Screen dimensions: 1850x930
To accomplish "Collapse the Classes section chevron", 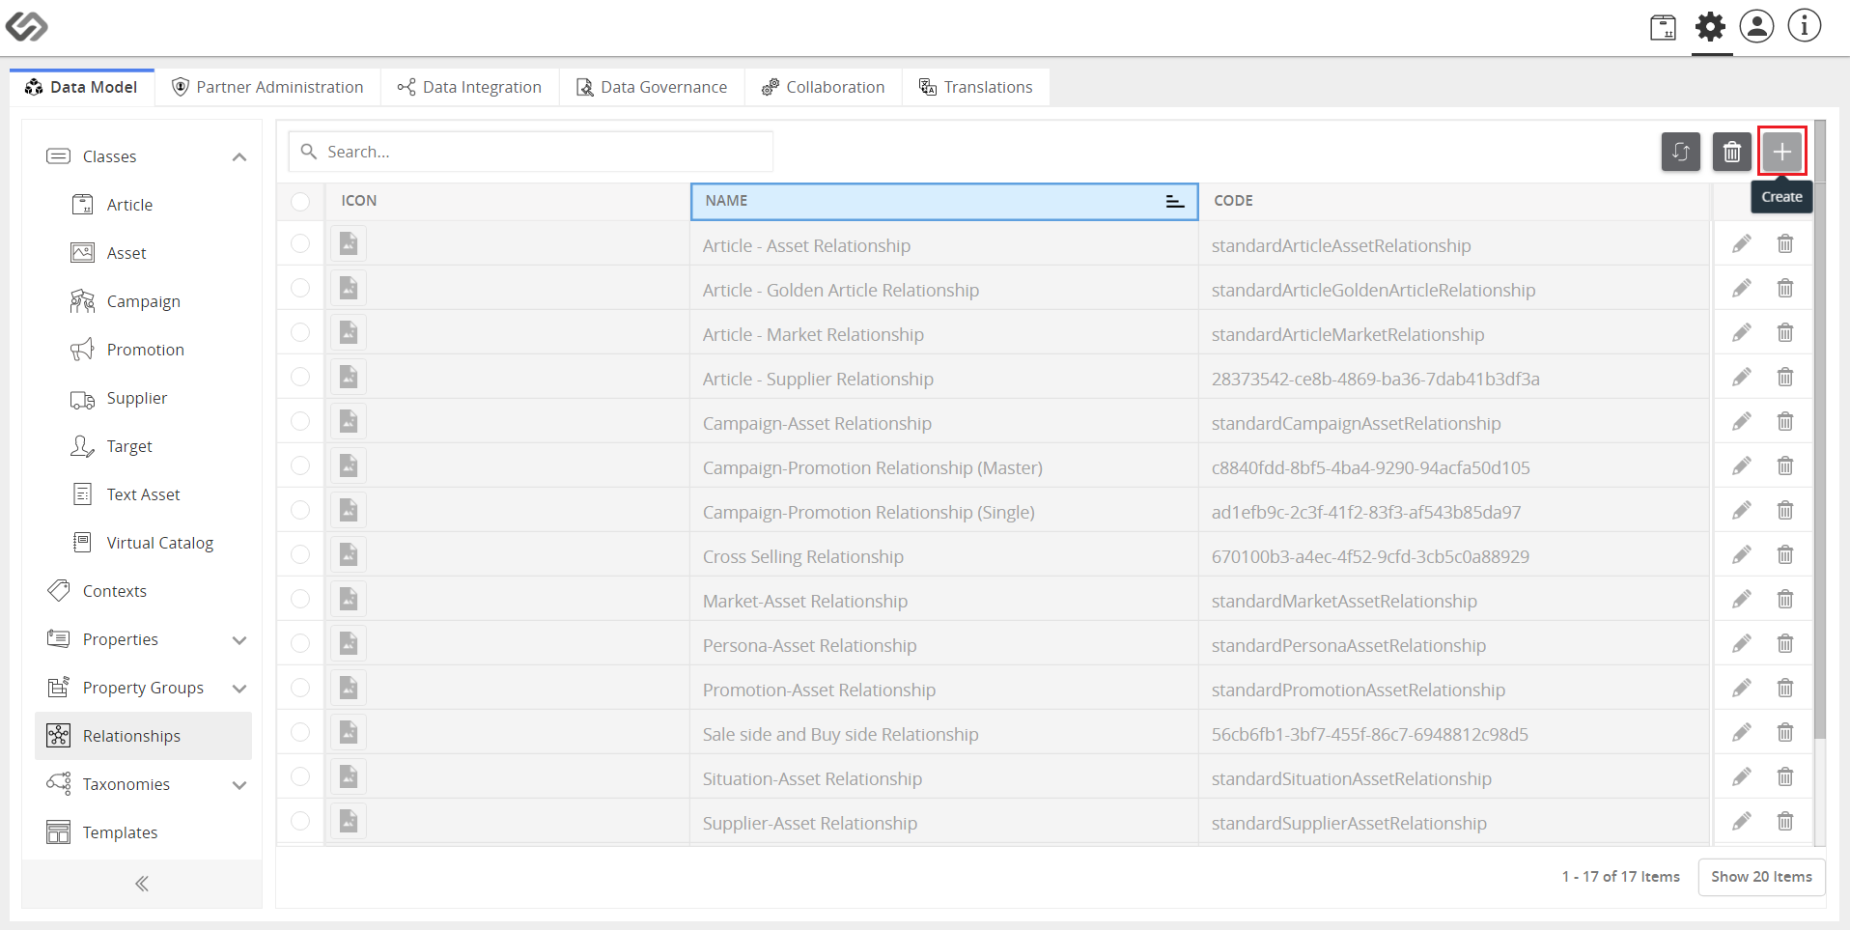I will [x=239, y=156].
